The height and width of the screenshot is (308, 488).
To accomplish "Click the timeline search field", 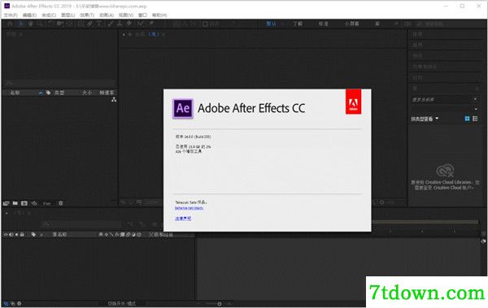I will pyautogui.click(x=81, y=224).
